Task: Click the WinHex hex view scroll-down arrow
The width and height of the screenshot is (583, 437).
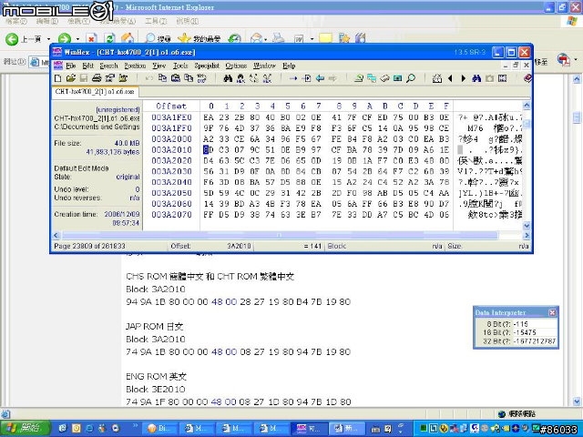Action: (527, 226)
